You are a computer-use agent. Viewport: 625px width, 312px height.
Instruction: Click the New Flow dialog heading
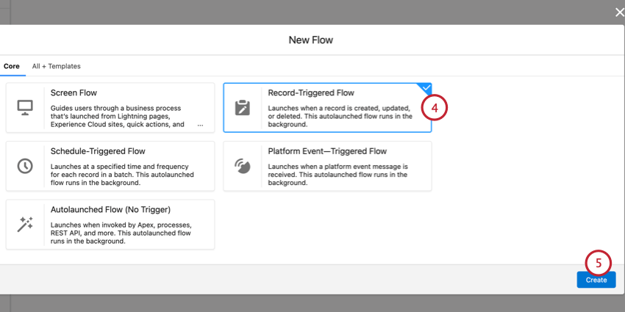(x=312, y=40)
